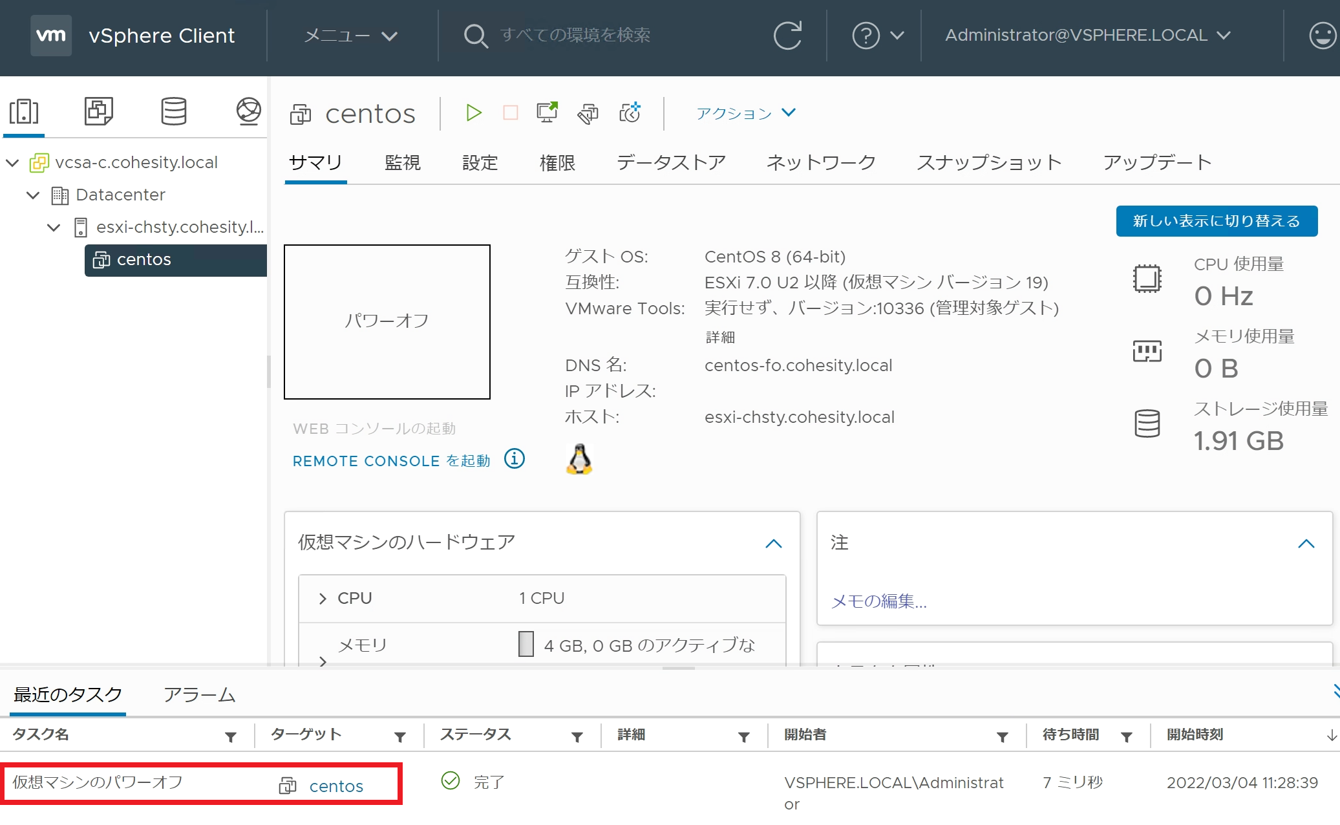Expand the メモリ hardware row

click(323, 660)
